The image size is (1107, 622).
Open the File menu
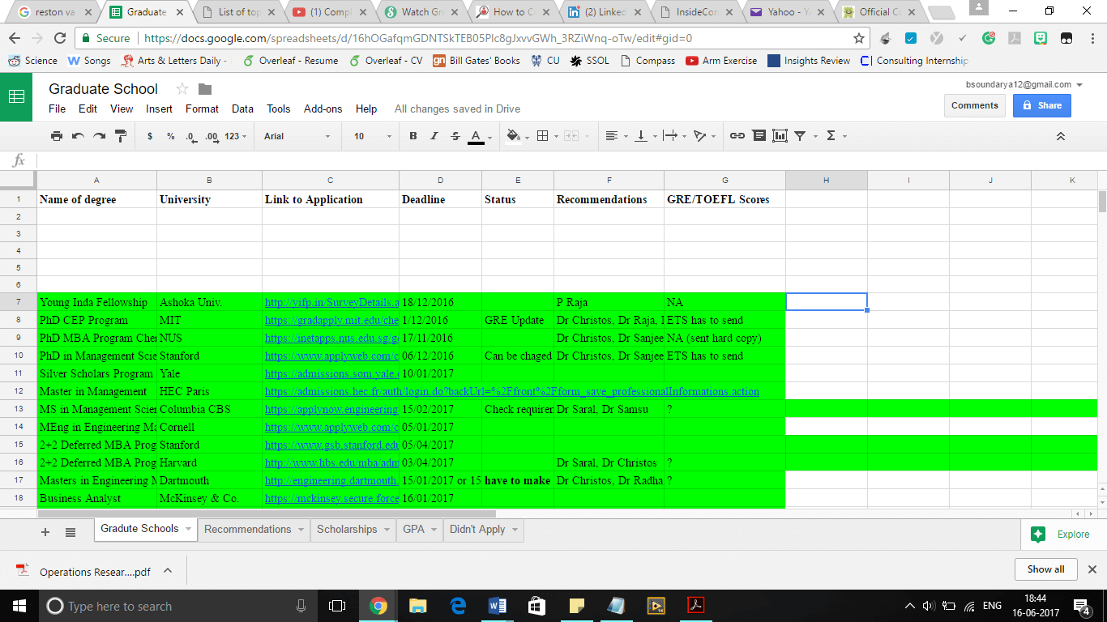[x=58, y=109]
